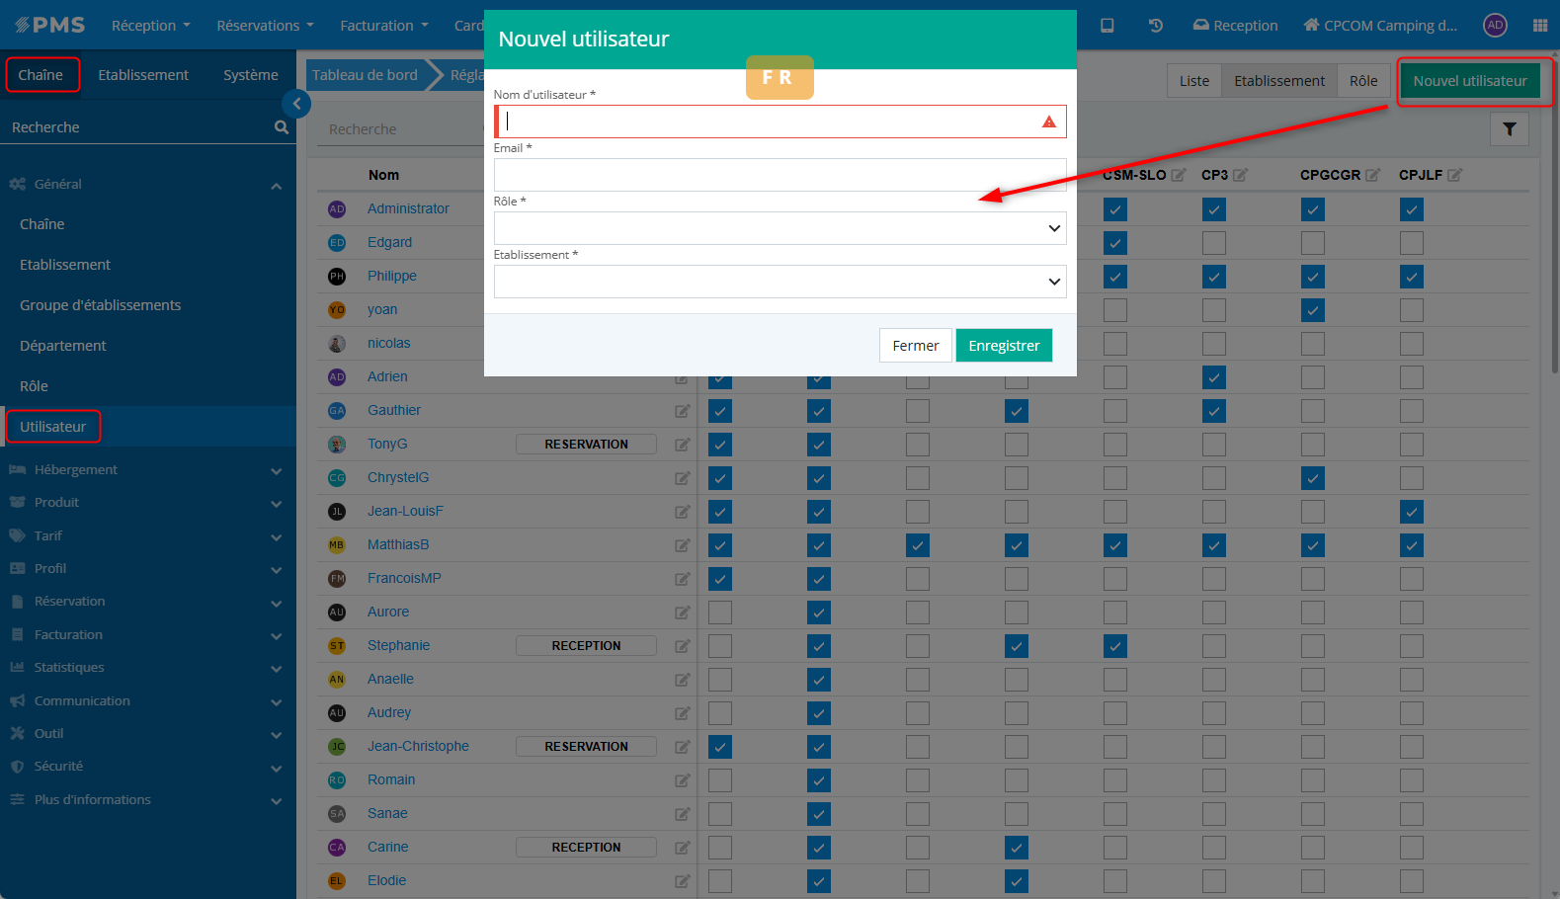
Task: Click the tablet device icon in top bar
Action: pos(1108,26)
